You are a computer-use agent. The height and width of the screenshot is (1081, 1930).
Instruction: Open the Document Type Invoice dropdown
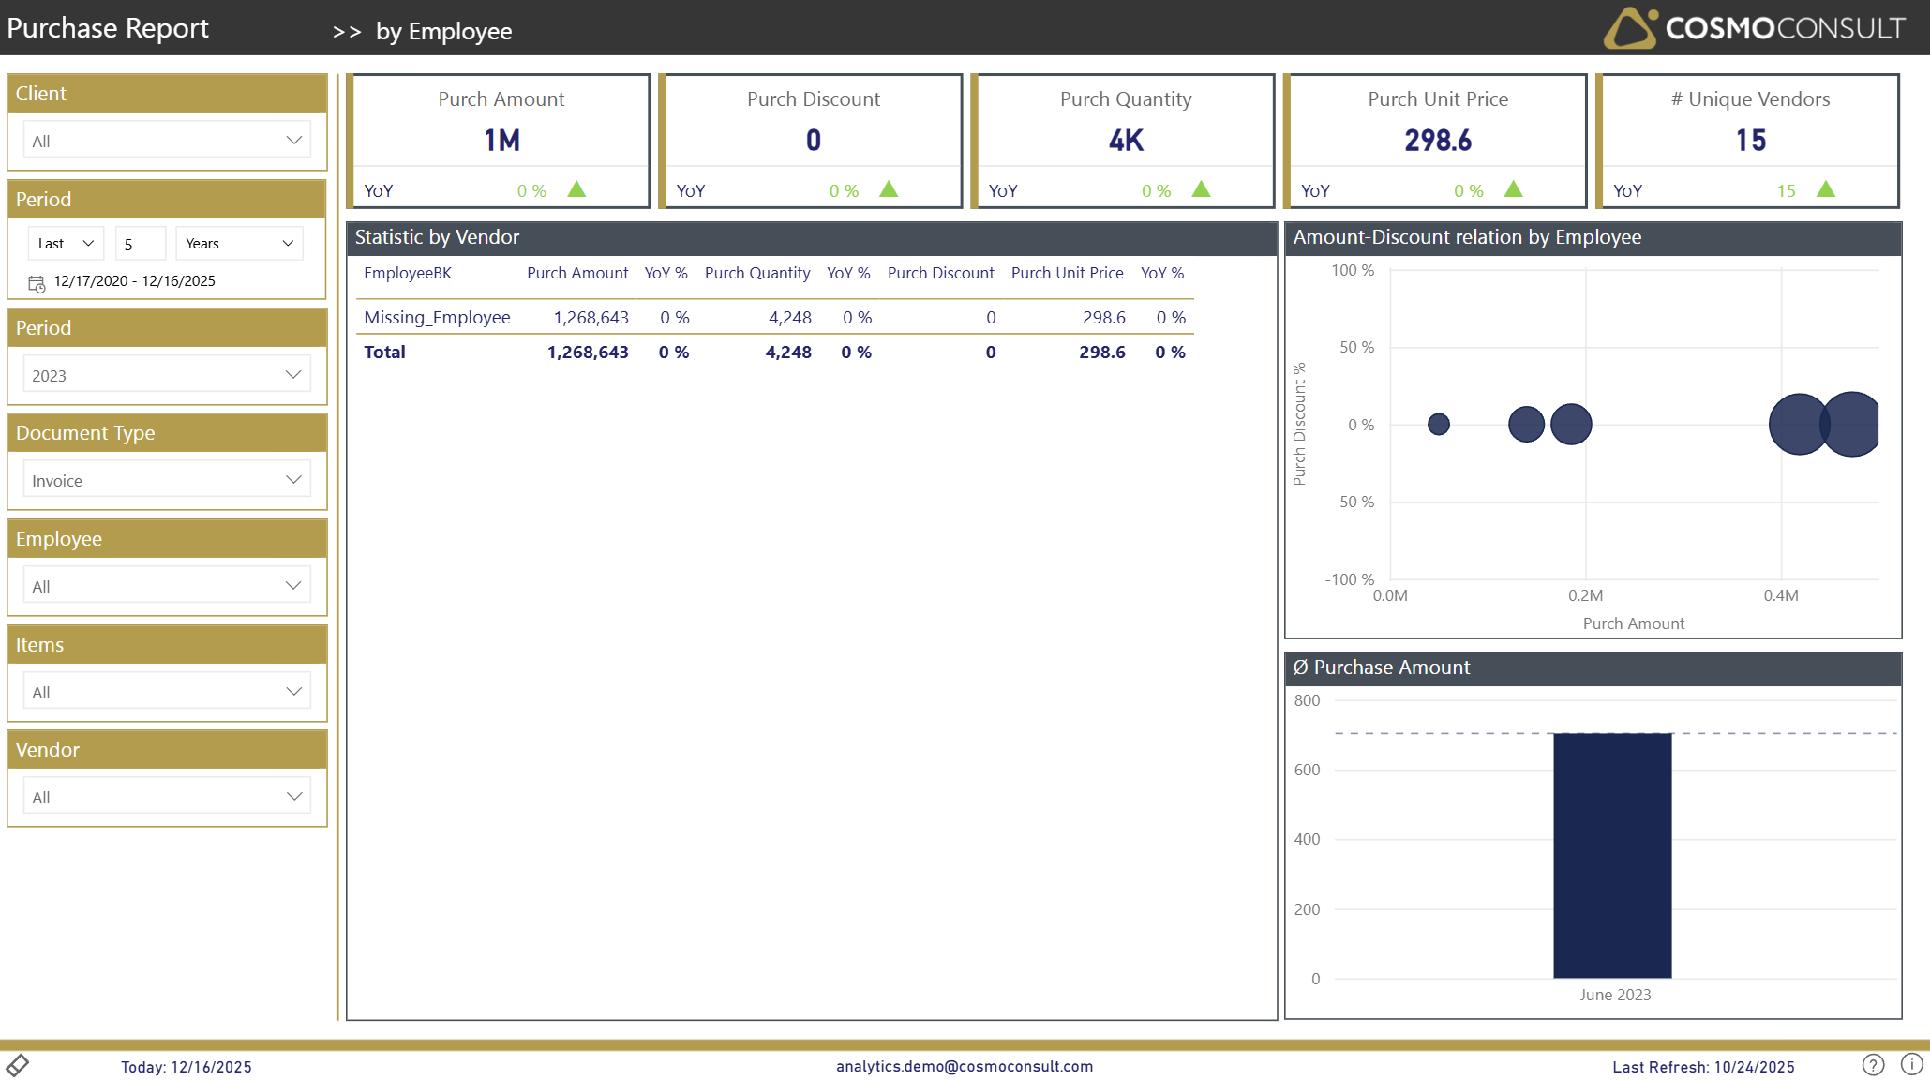tap(167, 480)
